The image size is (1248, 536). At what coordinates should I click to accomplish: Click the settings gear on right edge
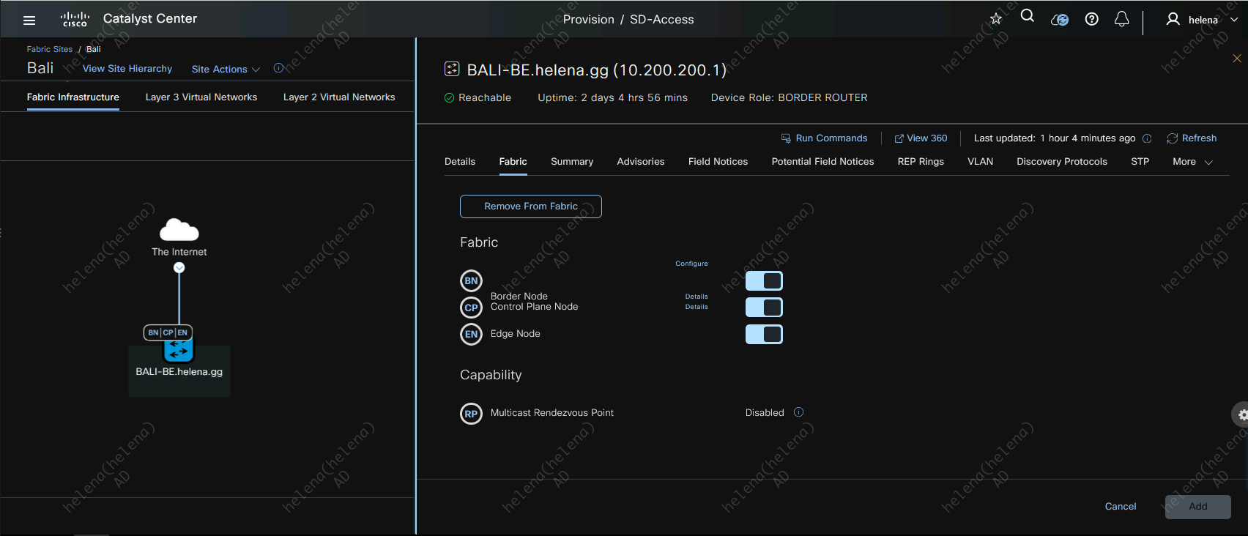1241,414
